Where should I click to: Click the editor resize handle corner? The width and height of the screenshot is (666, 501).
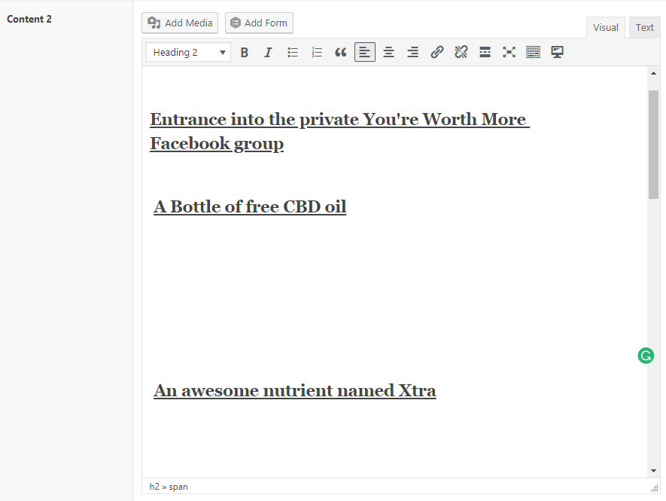coord(655,488)
